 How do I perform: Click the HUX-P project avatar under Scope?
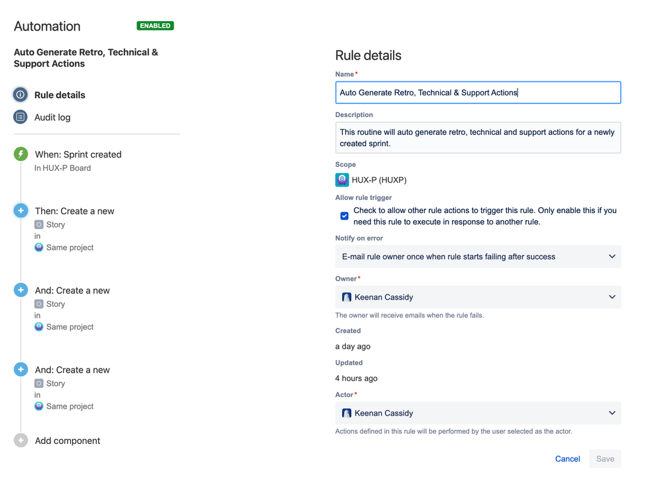tap(342, 179)
